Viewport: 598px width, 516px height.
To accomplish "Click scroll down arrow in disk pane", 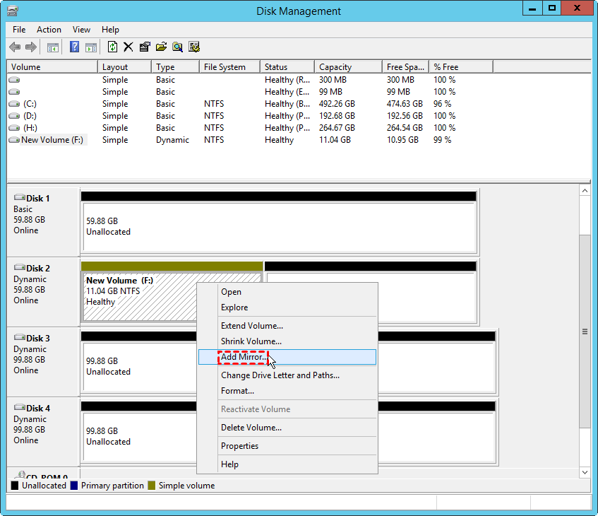I will 585,471.
